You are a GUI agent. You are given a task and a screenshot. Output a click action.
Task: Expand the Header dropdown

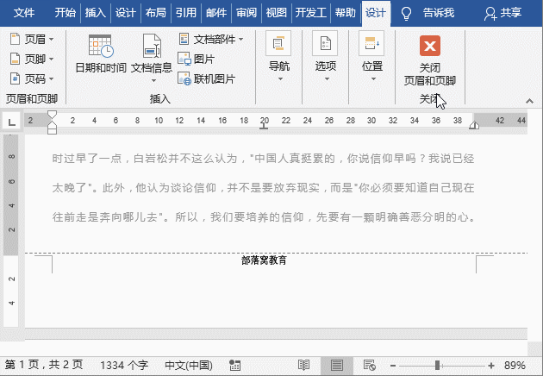[33, 39]
